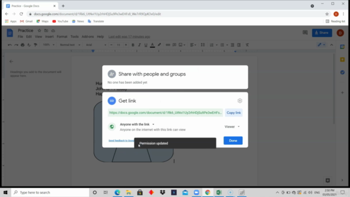
Task: Open the Last edit was 17 minutes ago link
Action: click(x=129, y=37)
